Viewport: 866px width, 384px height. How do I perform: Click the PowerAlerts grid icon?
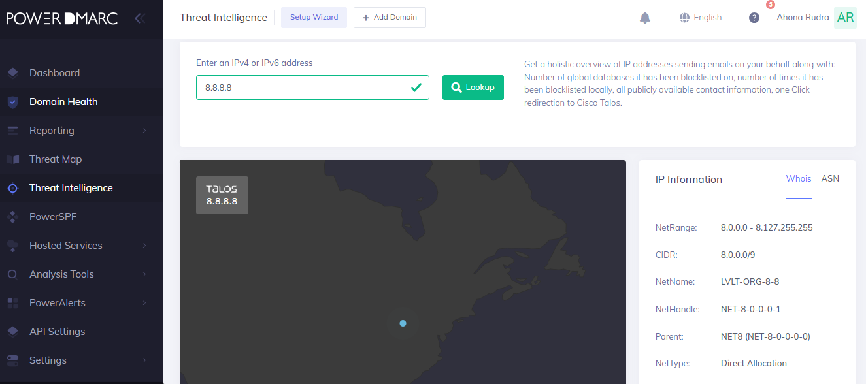pos(12,303)
